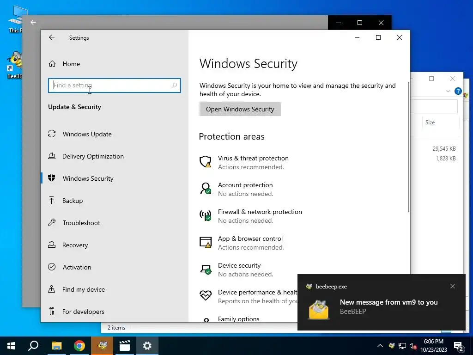Open Firewall & network protection
The width and height of the screenshot is (473, 355).
[260, 216]
